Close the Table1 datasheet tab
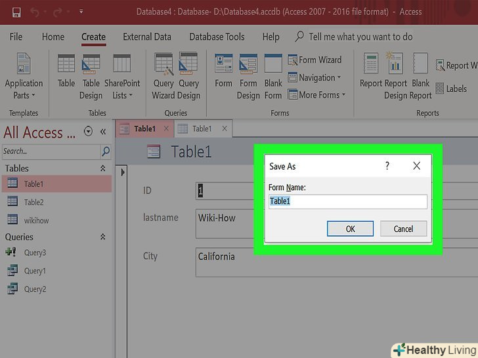478x358 pixels. coord(225,129)
